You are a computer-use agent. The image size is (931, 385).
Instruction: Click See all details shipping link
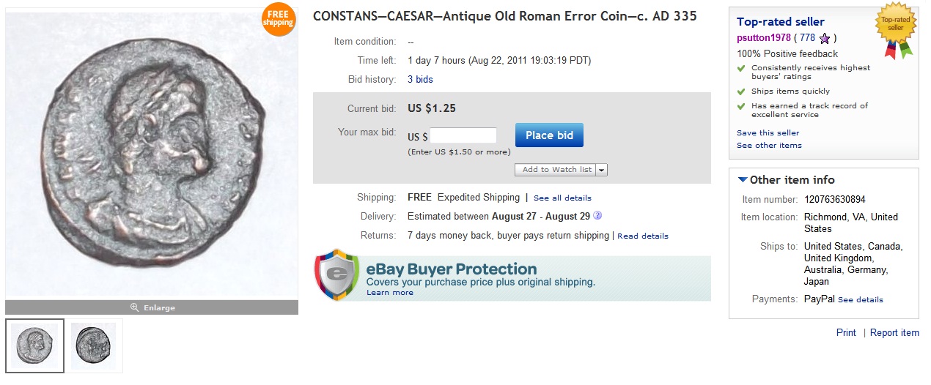(562, 198)
